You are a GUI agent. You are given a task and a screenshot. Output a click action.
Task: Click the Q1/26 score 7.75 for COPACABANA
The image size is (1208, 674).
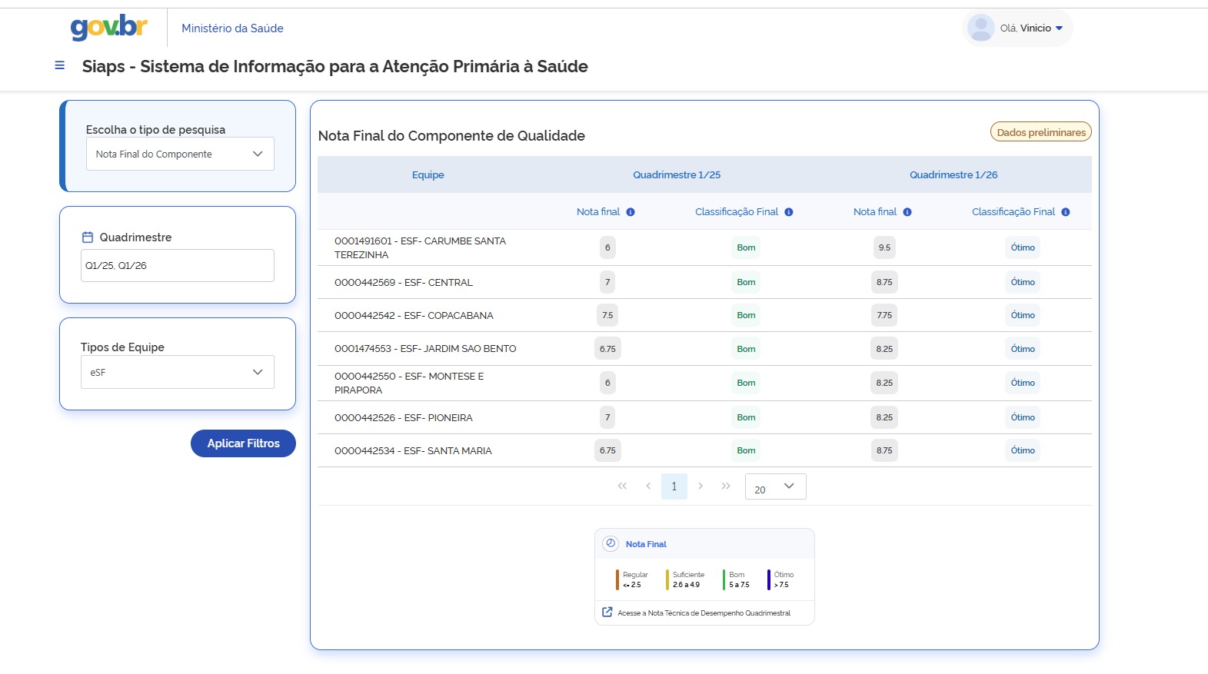[884, 315]
